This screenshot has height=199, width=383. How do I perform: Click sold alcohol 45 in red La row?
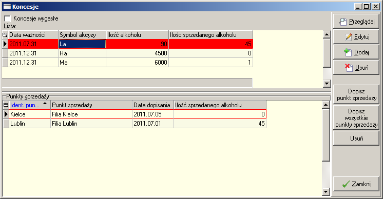(x=211, y=44)
